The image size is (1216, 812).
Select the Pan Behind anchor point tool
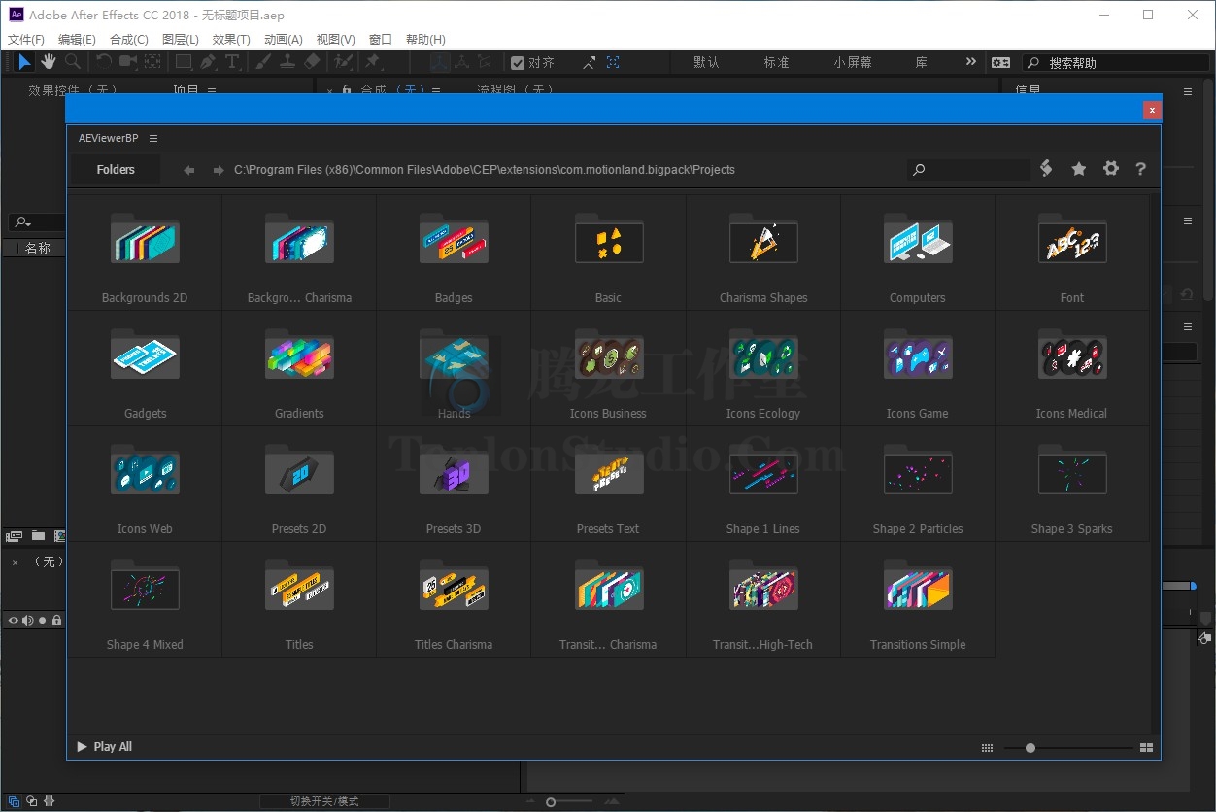tap(152, 62)
